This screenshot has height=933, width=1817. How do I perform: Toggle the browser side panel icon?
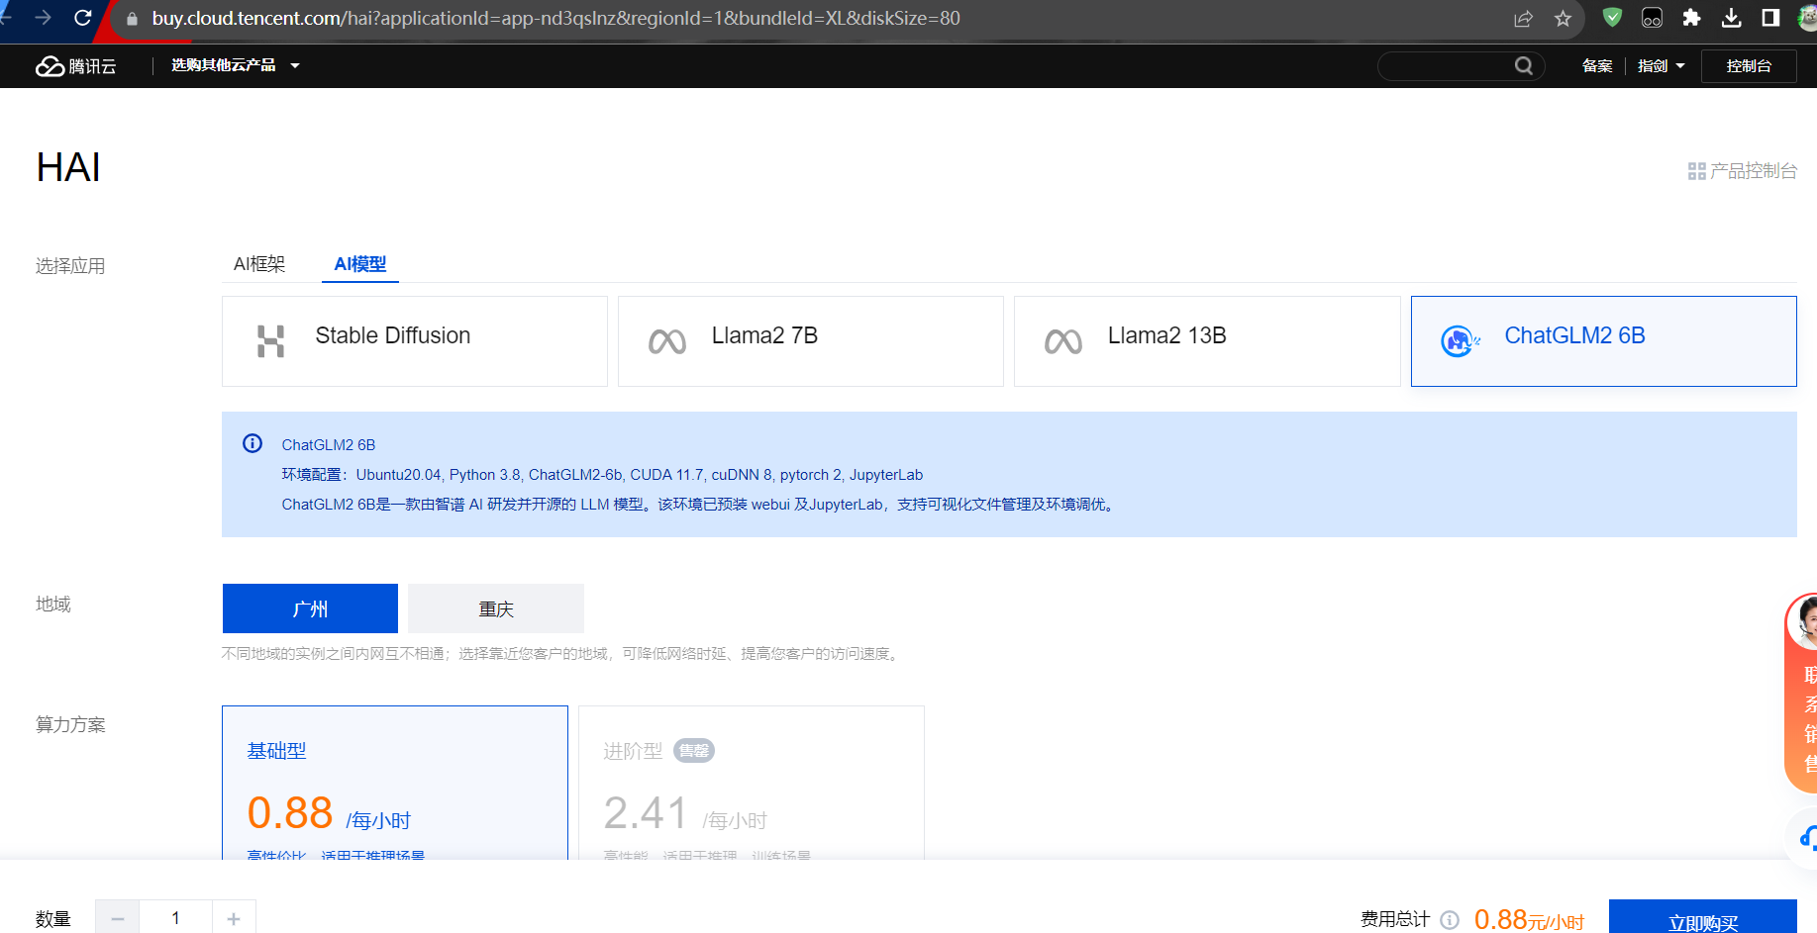coord(1770,18)
